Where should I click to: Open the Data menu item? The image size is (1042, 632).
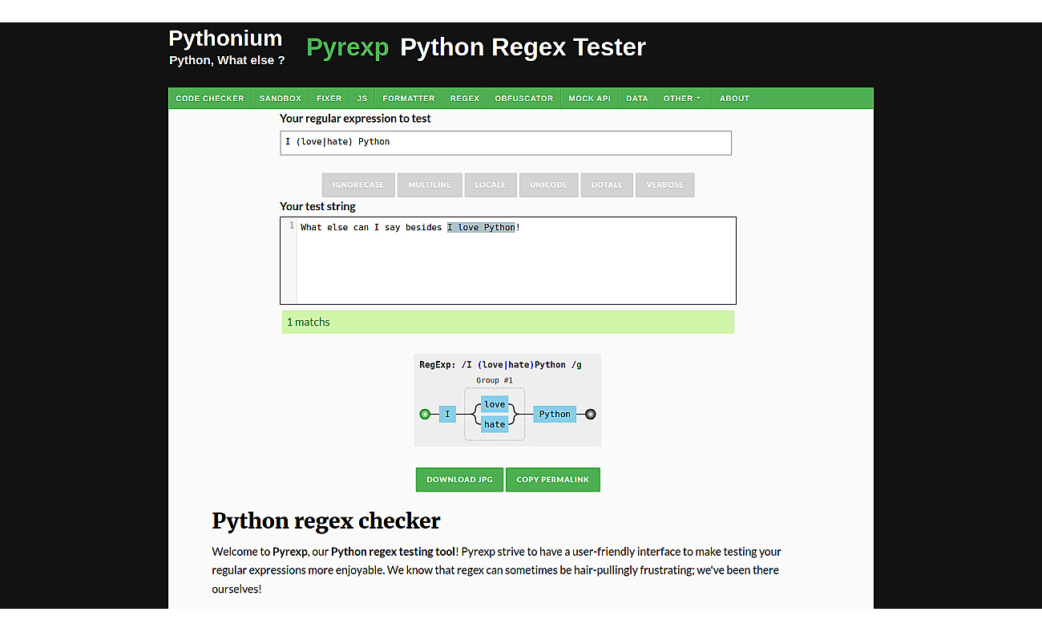point(637,99)
